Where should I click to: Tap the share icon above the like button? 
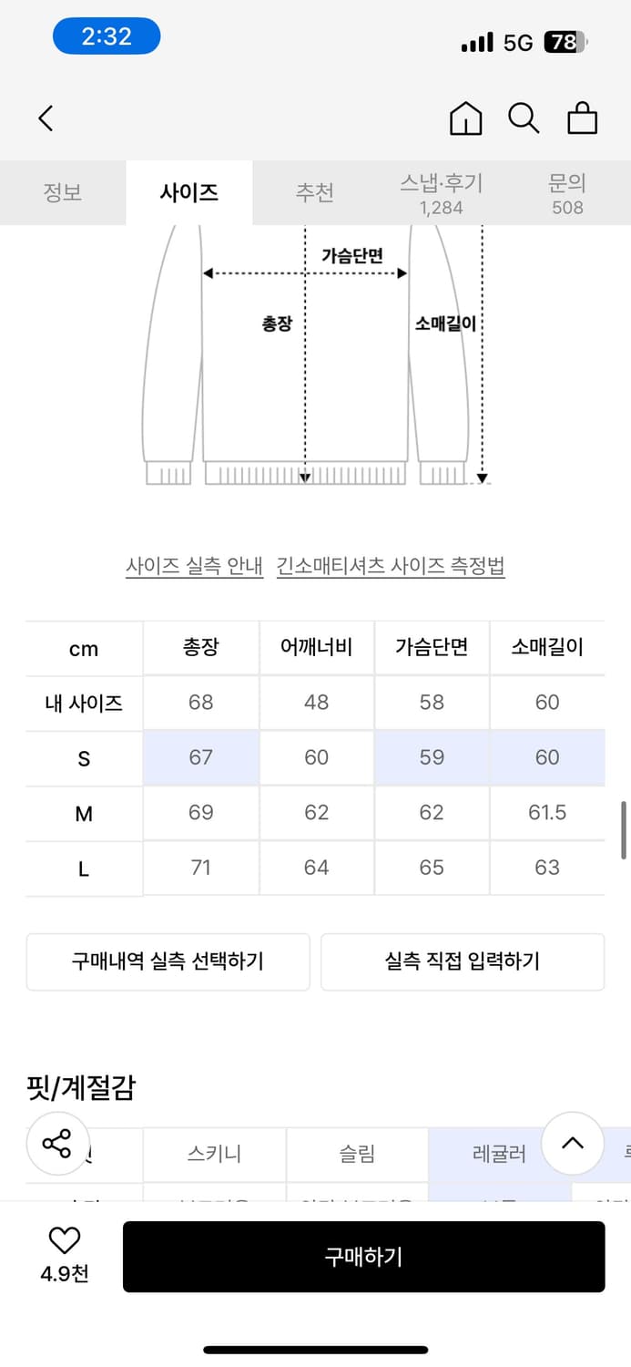57,1145
